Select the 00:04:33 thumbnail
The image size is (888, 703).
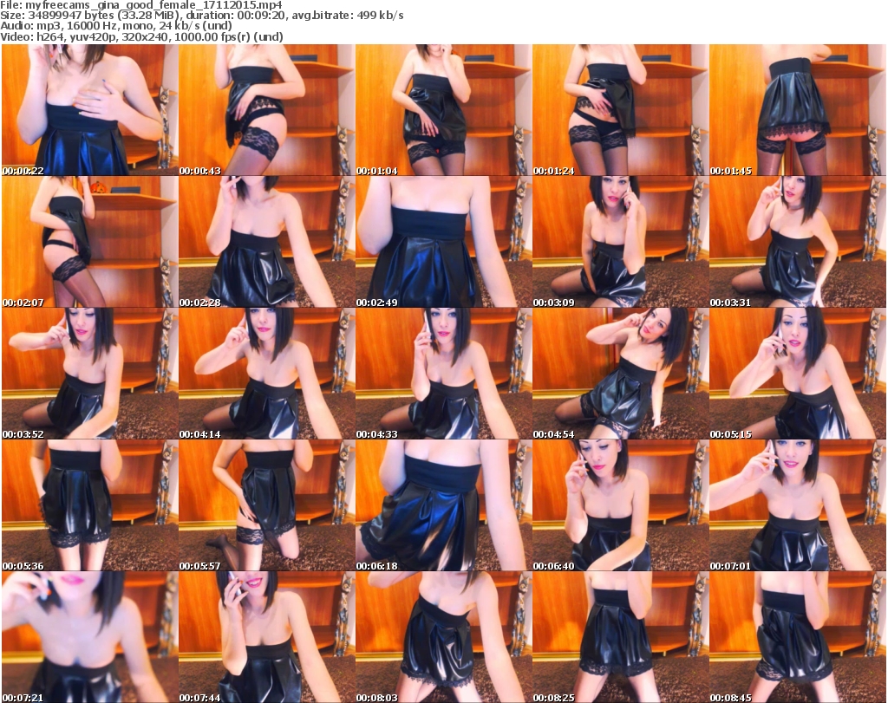(443, 374)
